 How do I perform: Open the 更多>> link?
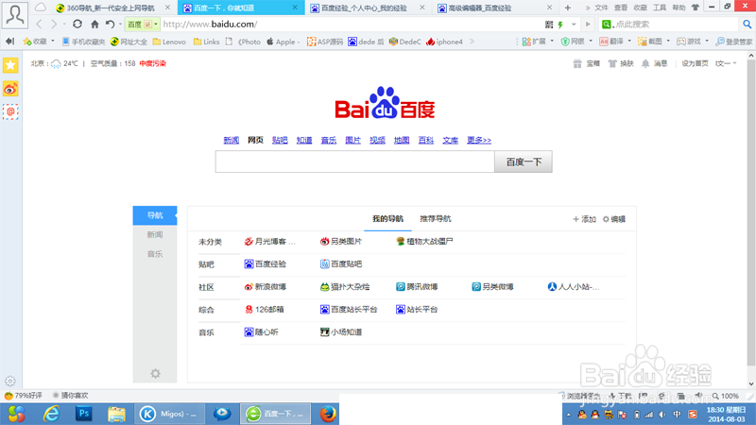click(x=479, y=140)
